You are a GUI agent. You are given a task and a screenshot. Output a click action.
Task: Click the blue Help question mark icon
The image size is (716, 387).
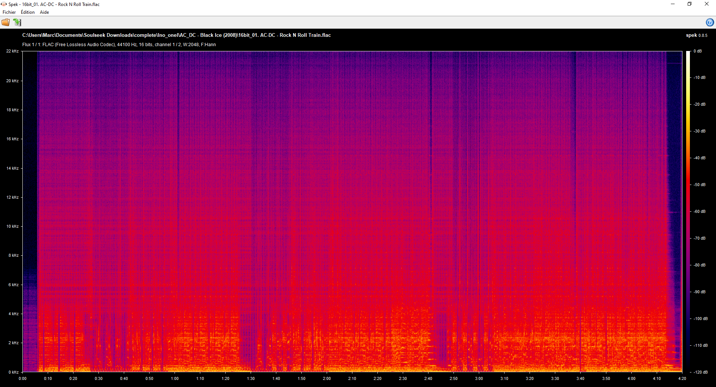tap(709, 22)
